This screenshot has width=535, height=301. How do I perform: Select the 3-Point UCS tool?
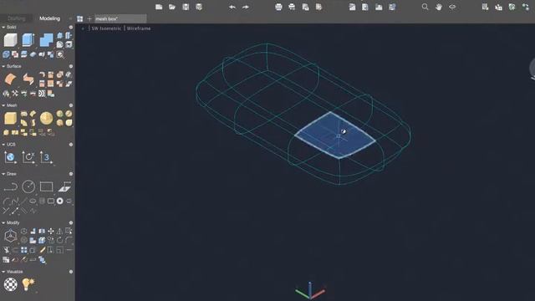(x=46, y=157)
